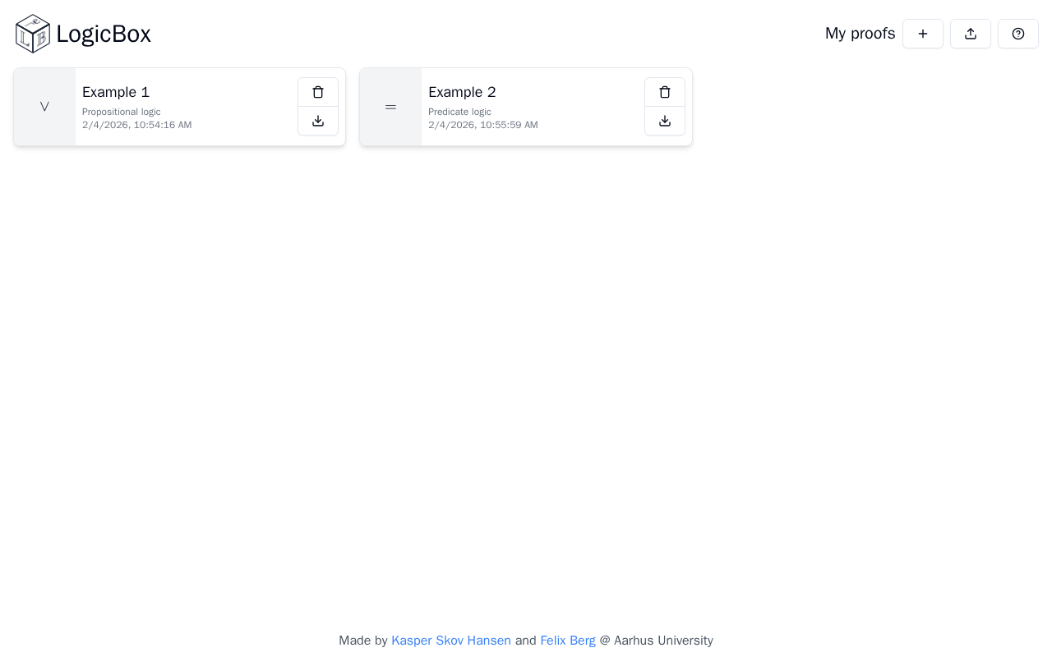
Task: Click the LogicBox title text
Action: click(104, 34)
